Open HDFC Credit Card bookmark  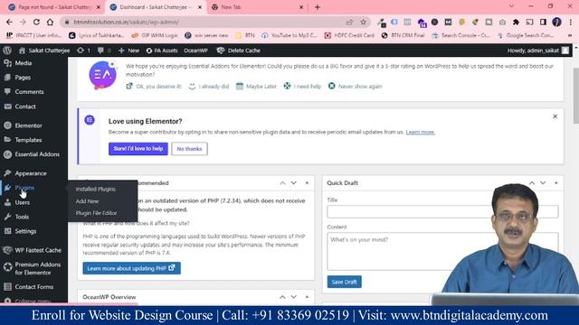[349, 35]
